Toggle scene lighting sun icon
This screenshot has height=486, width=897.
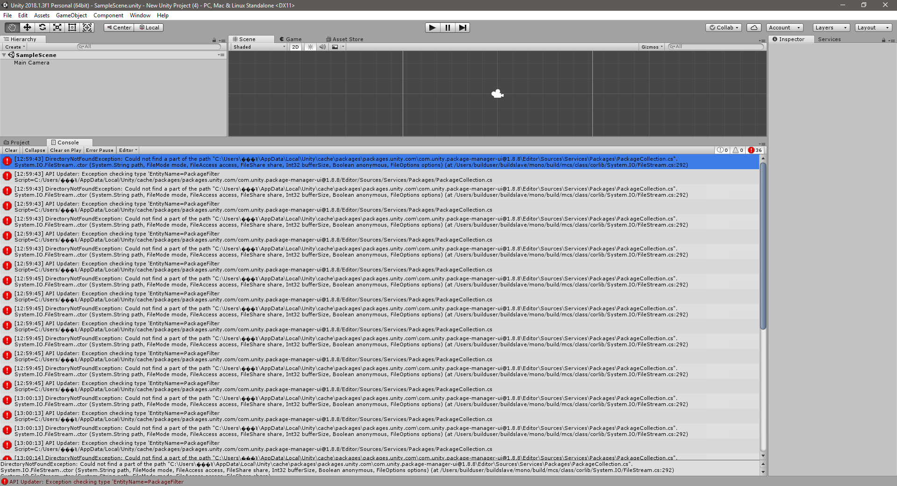(310, 47)
